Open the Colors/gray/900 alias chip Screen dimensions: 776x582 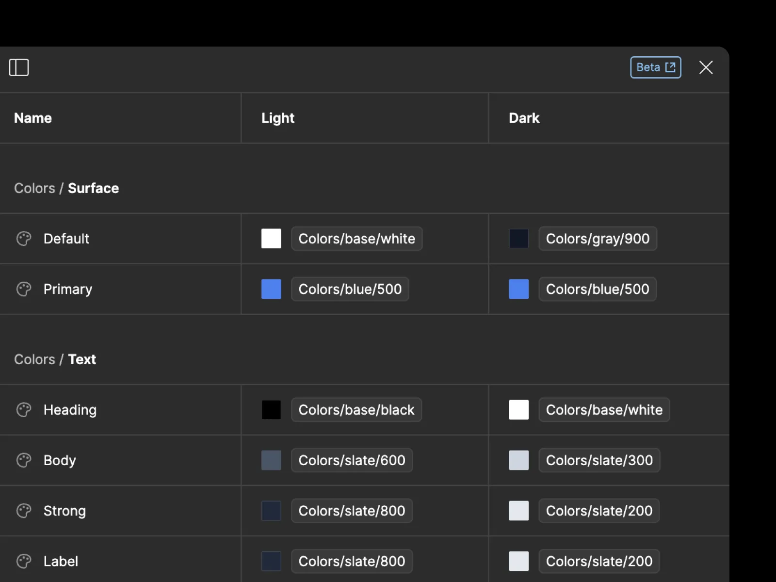tap(598, 239)
